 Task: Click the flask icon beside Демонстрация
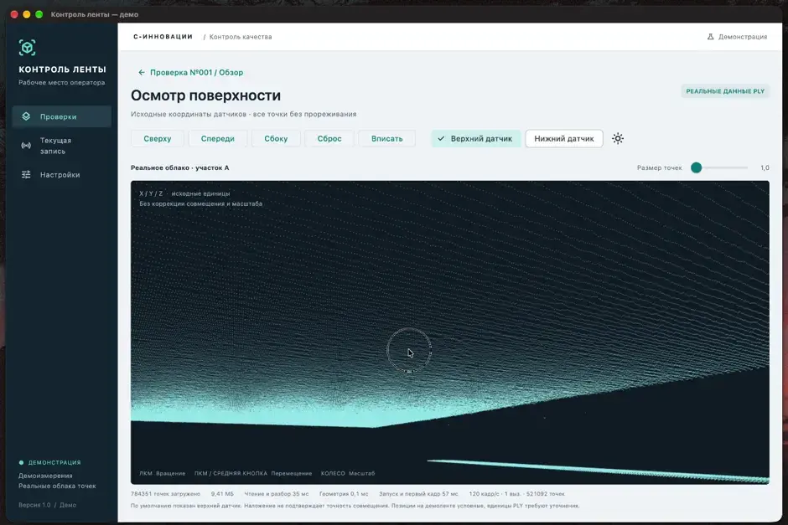(x=710, y=37)
